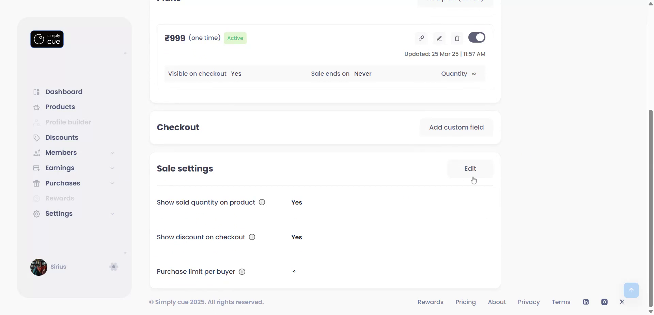Open the Pricing footer link
The height and width of the screenshot is (315, 654).
[465, 302]
